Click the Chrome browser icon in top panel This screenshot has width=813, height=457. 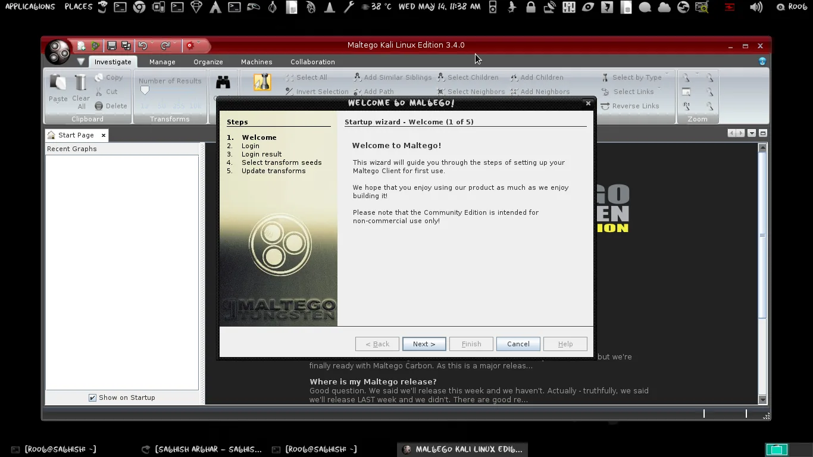coord(139,7)
